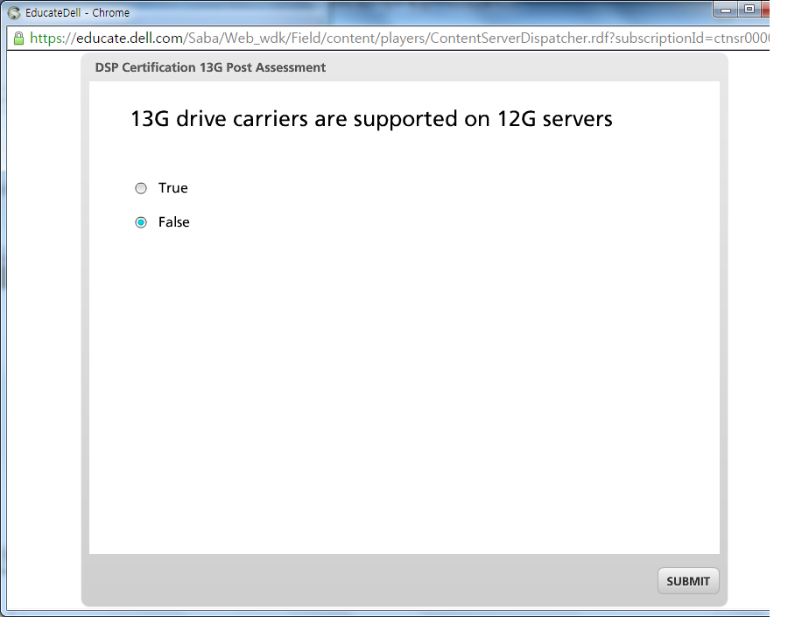Submit the assessment answer
809x617 pixels.
[688, 581]
